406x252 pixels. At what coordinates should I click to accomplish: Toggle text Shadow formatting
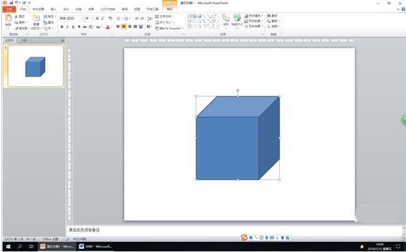tap(79, 27)
